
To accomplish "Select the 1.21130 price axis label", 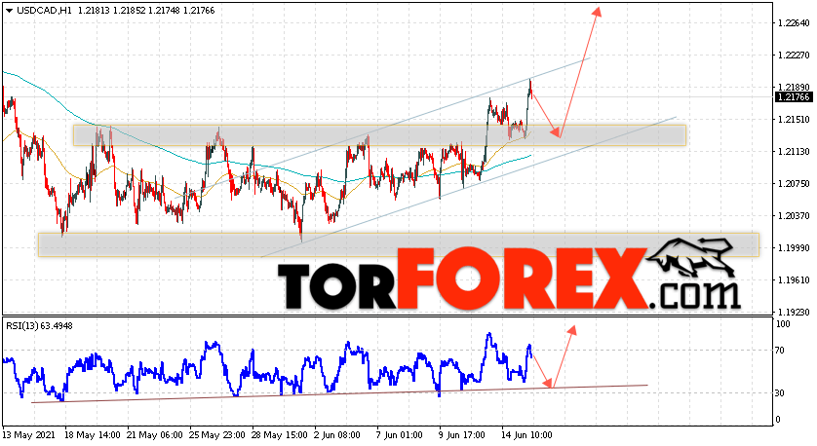I will coord(794,152).
